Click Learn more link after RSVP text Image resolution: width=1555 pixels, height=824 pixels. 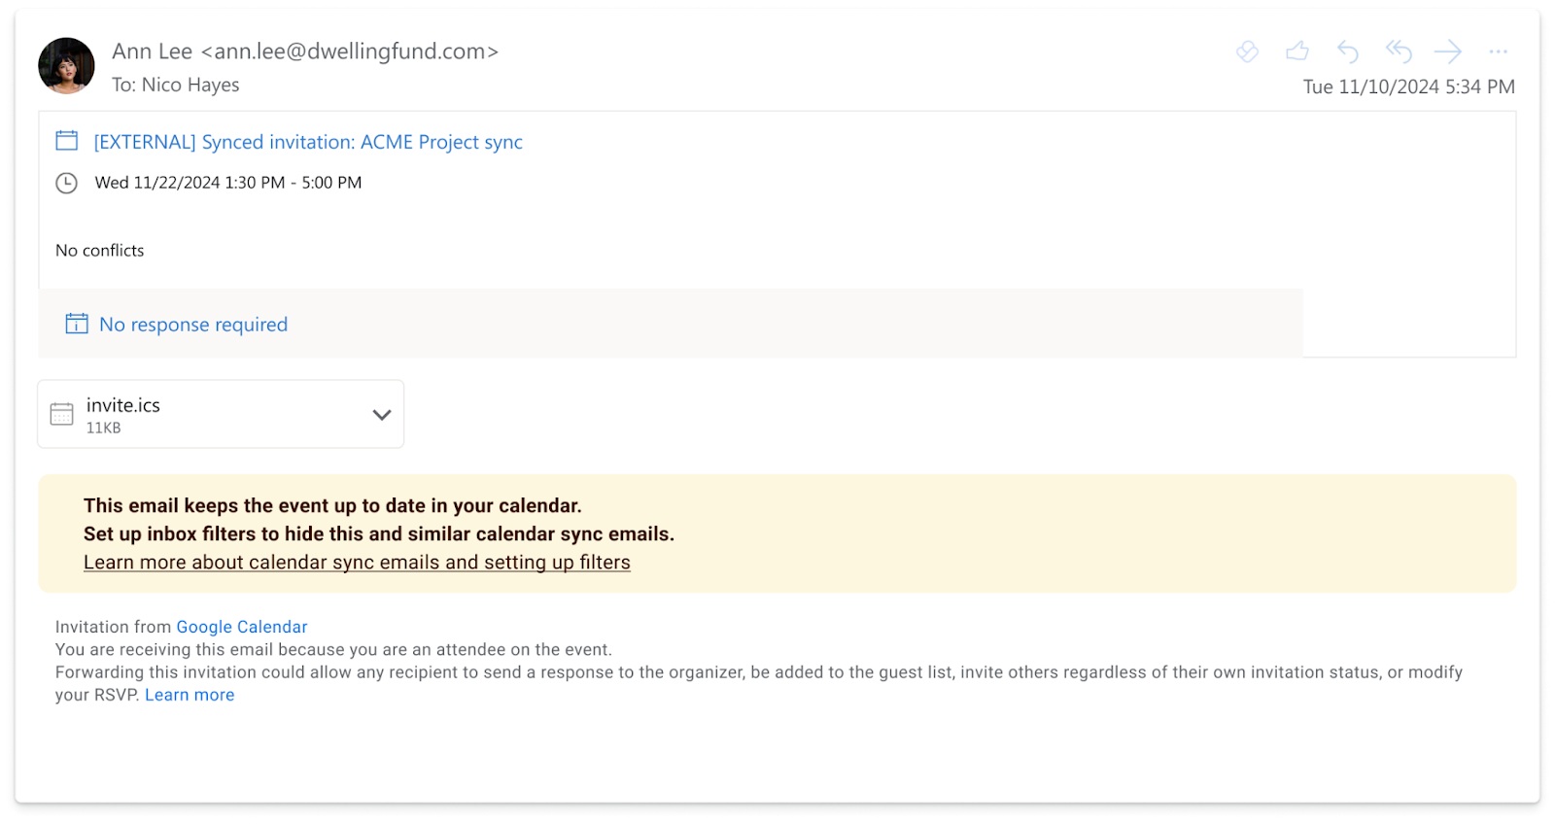(x=190, y=695)
